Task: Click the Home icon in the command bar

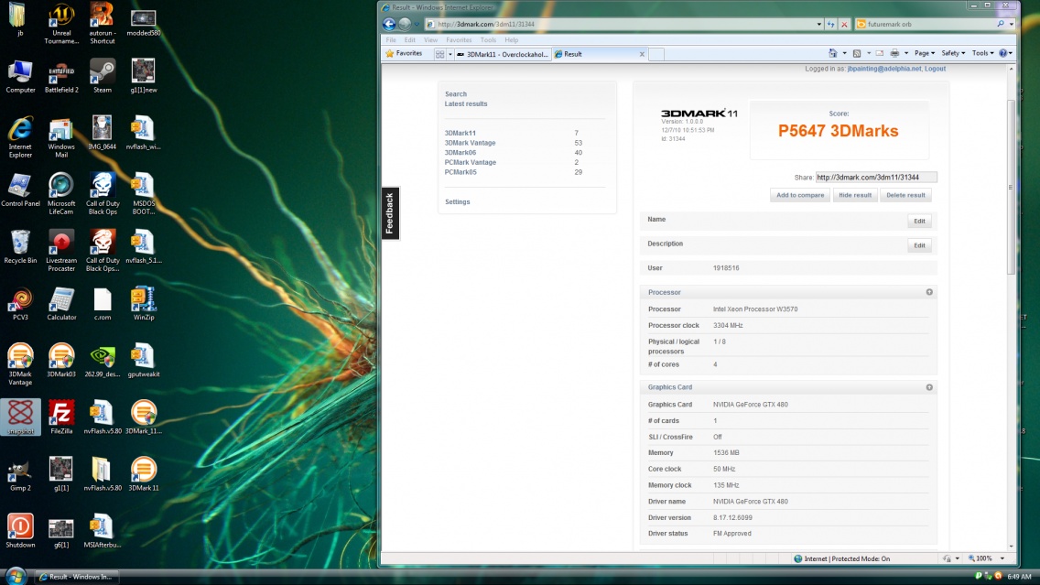Action: pos(834,54)
